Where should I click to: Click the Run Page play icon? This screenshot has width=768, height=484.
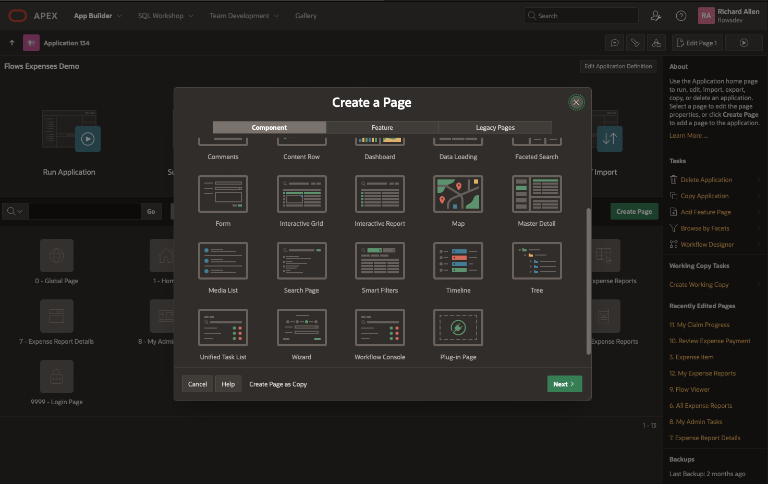[744, 43]
